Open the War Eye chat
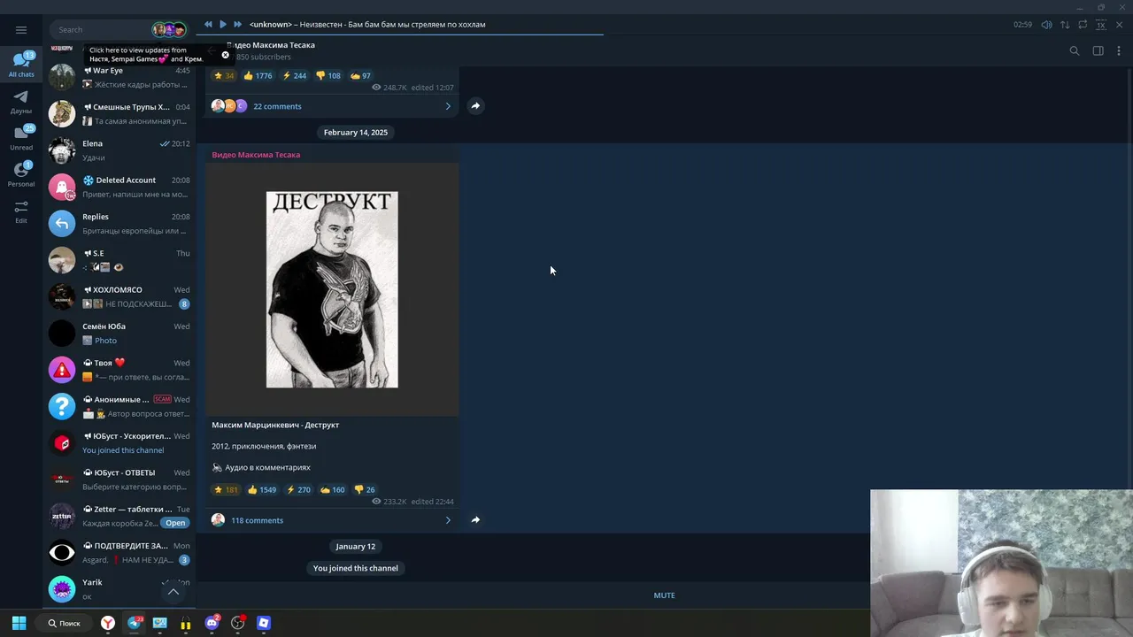This screenshot has width=1133, height=637. click(x=119, y=77)
